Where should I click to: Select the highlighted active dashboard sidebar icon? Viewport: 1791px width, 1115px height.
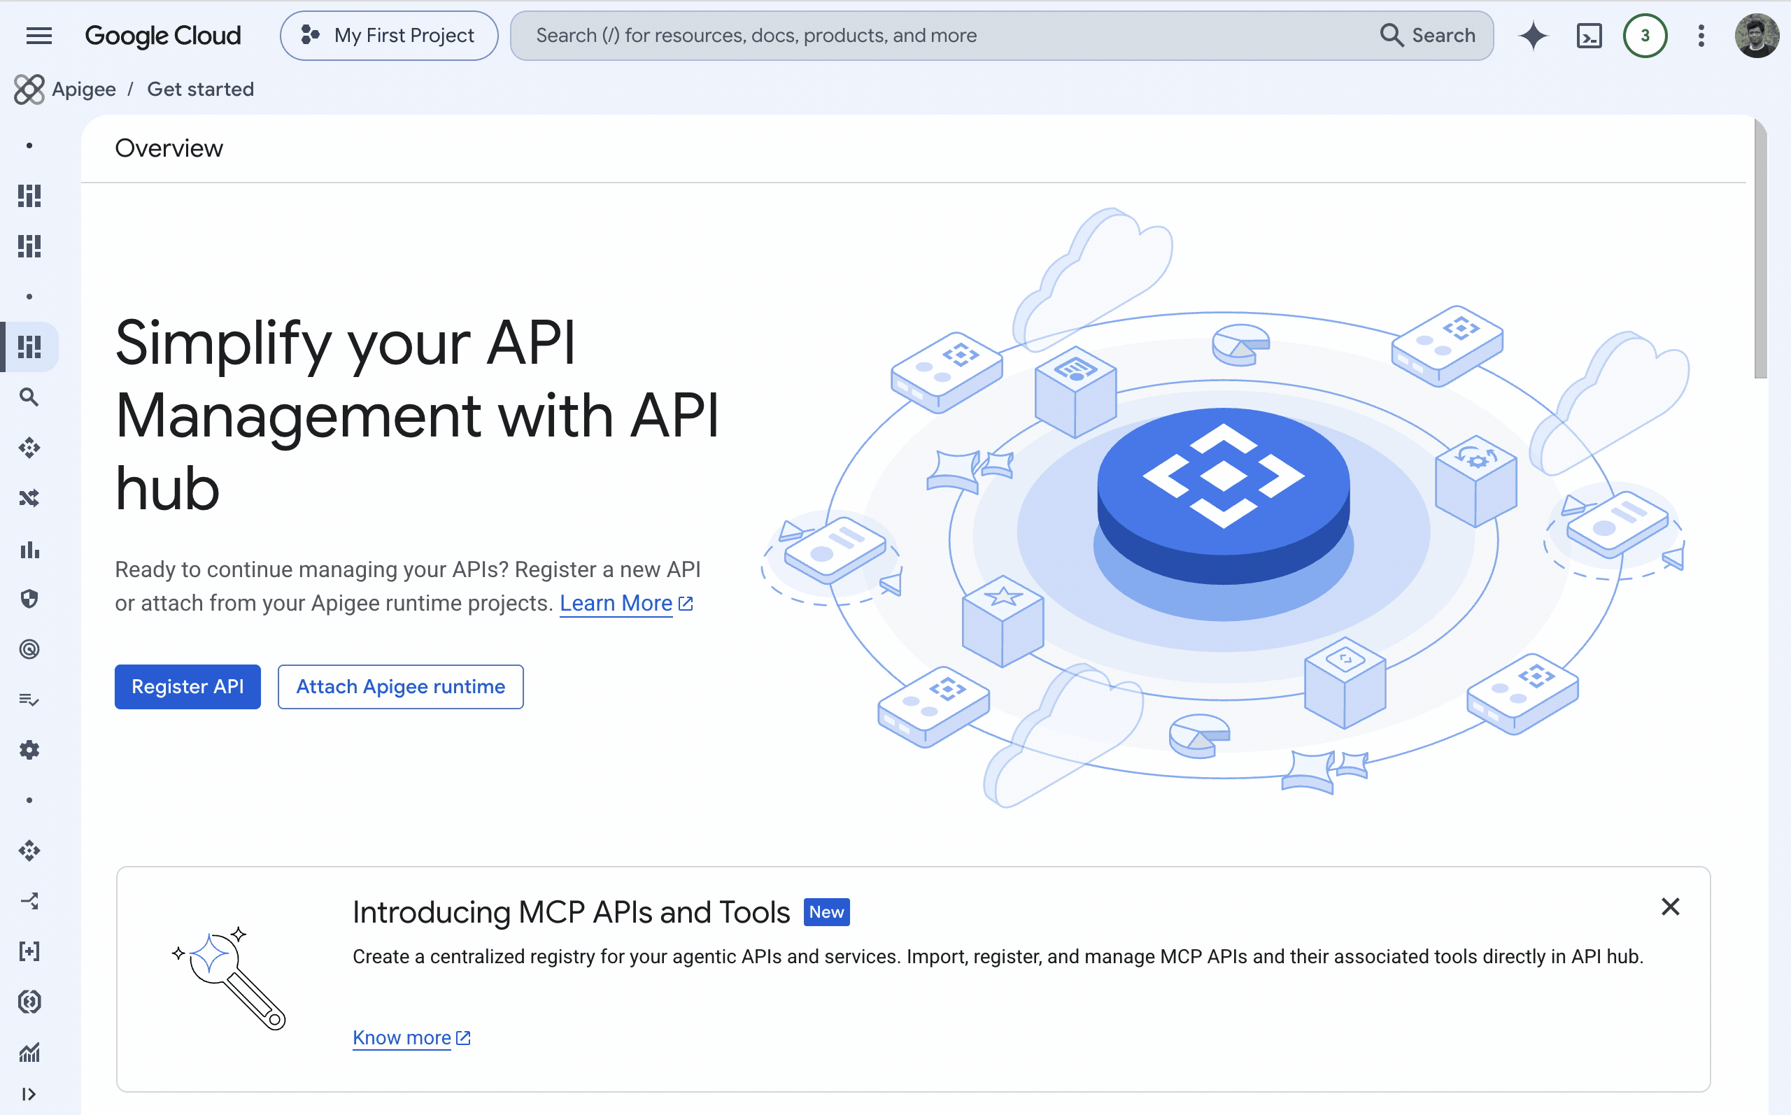(x=29, y=346)
